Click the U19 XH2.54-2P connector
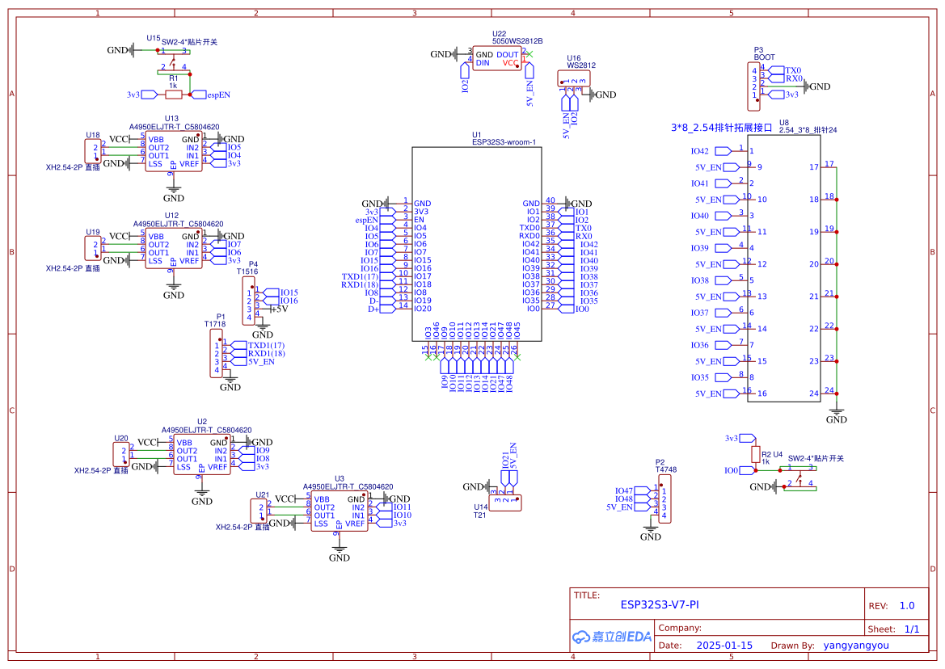The height and width of the screenshot is (669, 945). tap(93, 248)
